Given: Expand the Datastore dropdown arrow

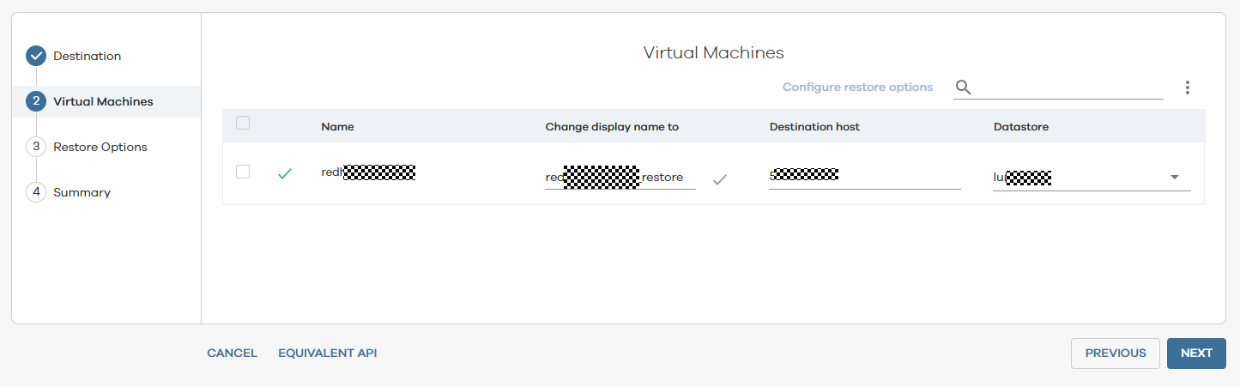Looking at the screenshot, I should pos(1174,178).
